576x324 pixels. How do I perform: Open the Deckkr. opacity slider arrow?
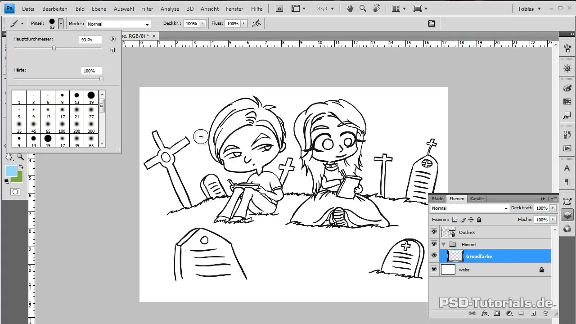pyautogui.click(x=202, y=23)
